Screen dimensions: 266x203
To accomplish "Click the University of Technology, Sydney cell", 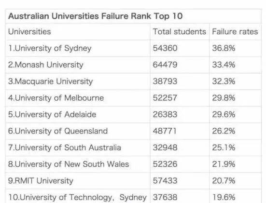I will tap(77, 197).
